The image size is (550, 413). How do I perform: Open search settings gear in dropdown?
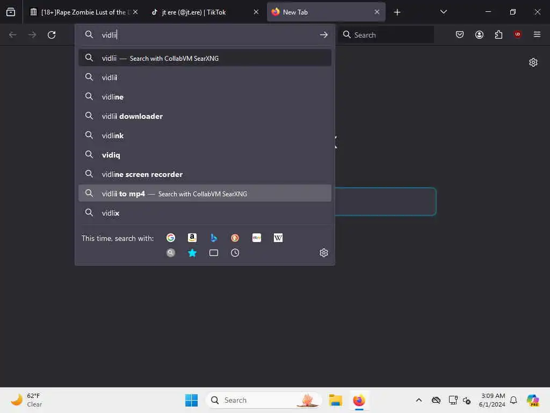pyautogui.click(x=323, y=253)
